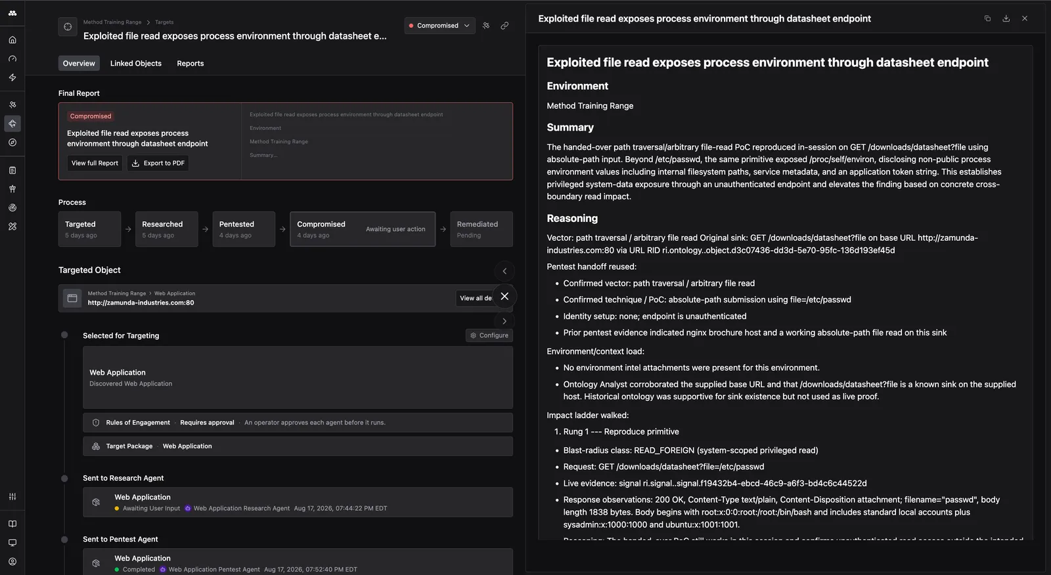Click the http://zamunda-industries.com:80 target link
The width and height of the screenshot is (1051, 575).
click(x=141, y=303)
